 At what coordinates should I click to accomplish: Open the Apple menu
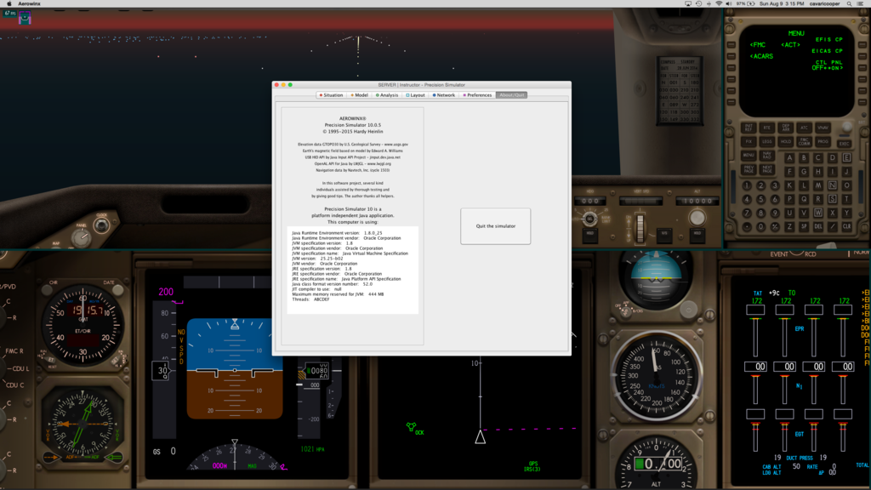pyautogui.click(x=9, y=3)
